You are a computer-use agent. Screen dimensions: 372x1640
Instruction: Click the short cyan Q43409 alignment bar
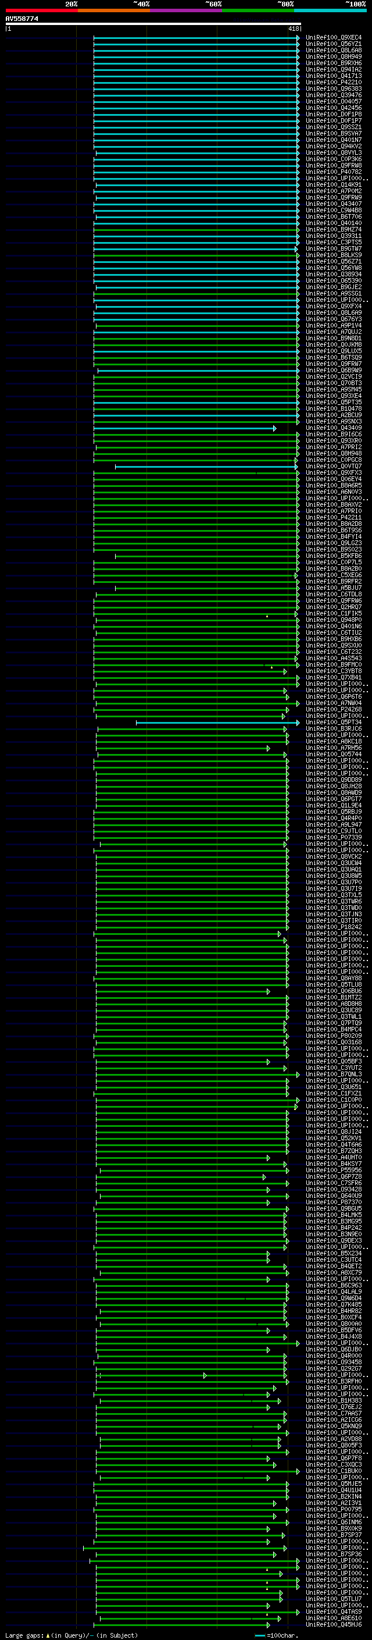[x=185, y=428]
